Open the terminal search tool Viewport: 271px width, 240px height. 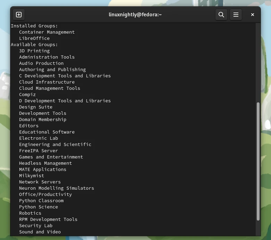click(221, 15)
